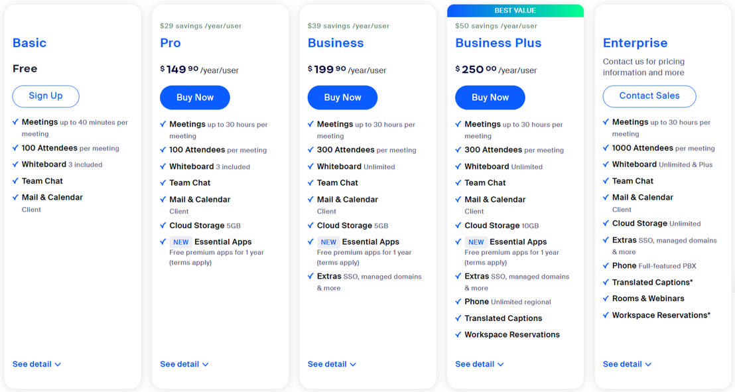Click the checkmark beside Enterprise's Translated Captions*
735x392 pixels.
(x=606, y=282)
